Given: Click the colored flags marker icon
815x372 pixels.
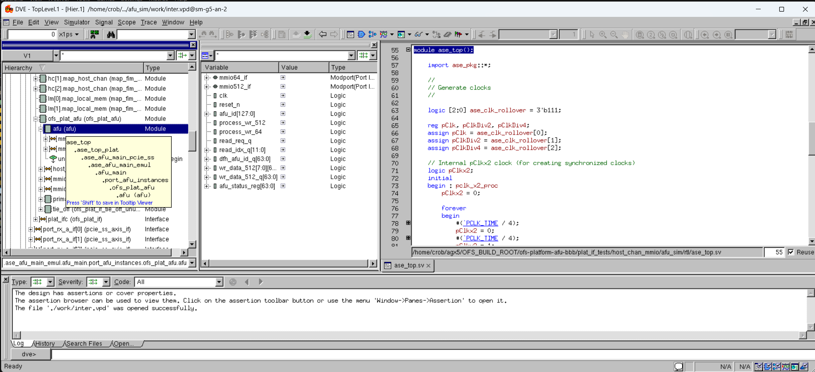Looking at the screenshot, I should [458, 35].
